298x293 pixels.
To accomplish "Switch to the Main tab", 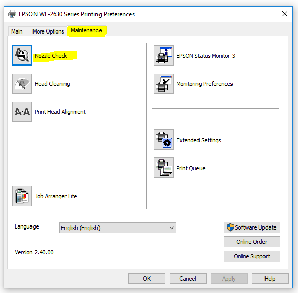I will pos(17,31).
